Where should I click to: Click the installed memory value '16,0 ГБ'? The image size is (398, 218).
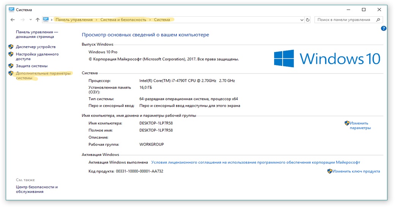(146, 87)
